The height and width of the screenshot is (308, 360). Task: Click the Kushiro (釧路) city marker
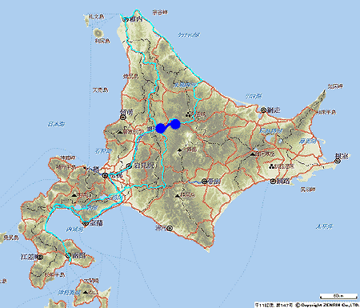pos(273,182)
